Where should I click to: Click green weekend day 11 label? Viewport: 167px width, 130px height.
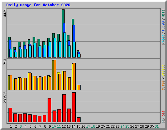click(59, 126)
